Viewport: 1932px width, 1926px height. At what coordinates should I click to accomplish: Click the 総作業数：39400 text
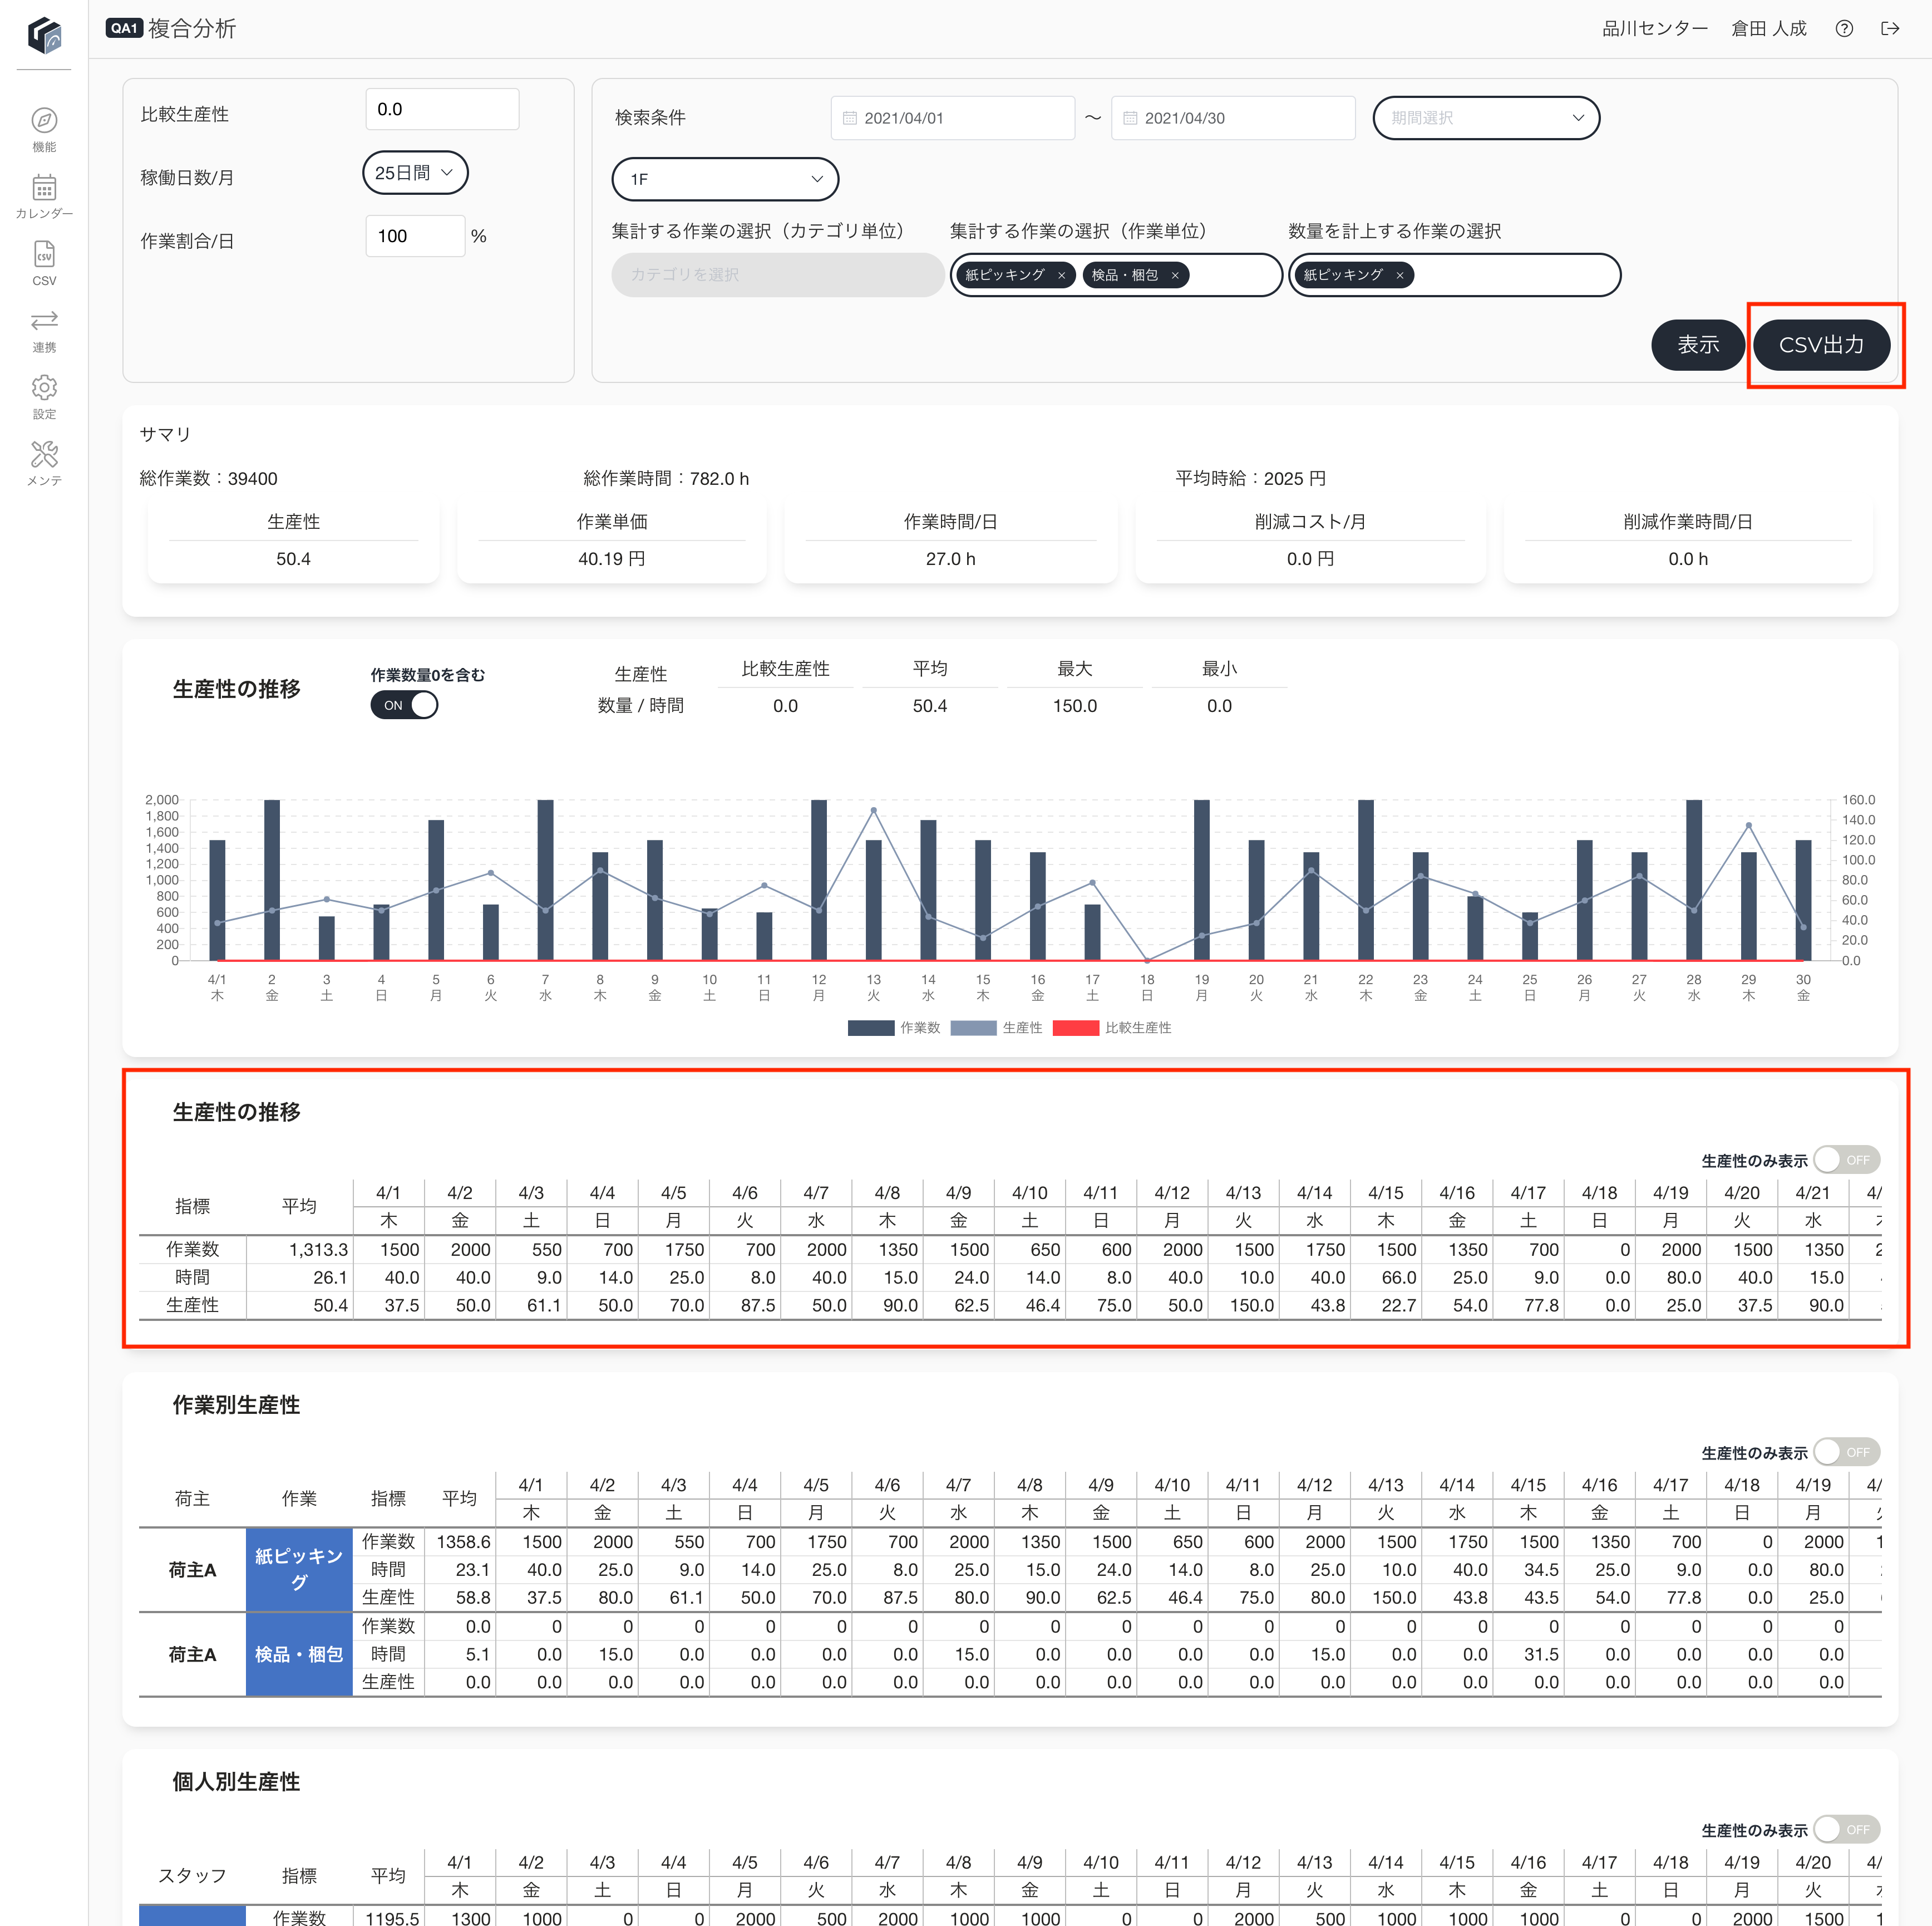[x=208, y=479]
